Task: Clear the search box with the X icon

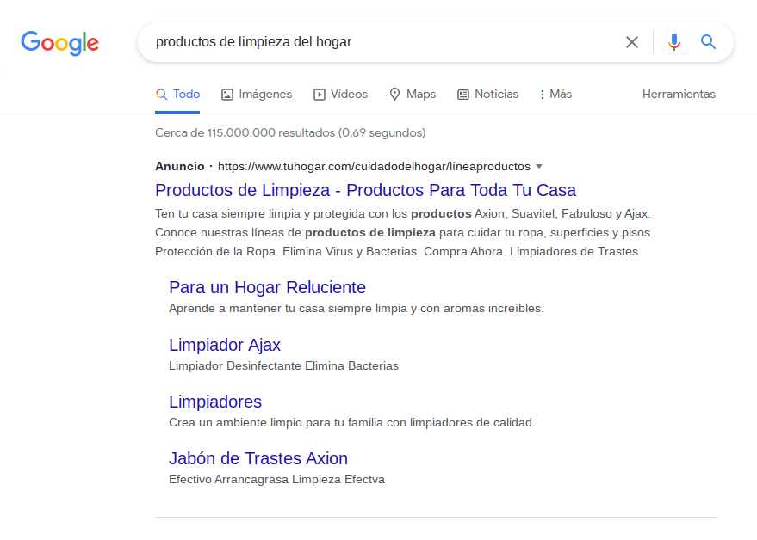Action: 632,42
